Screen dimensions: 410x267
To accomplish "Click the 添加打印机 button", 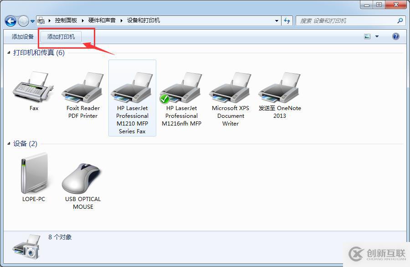I will click(61, 36).
